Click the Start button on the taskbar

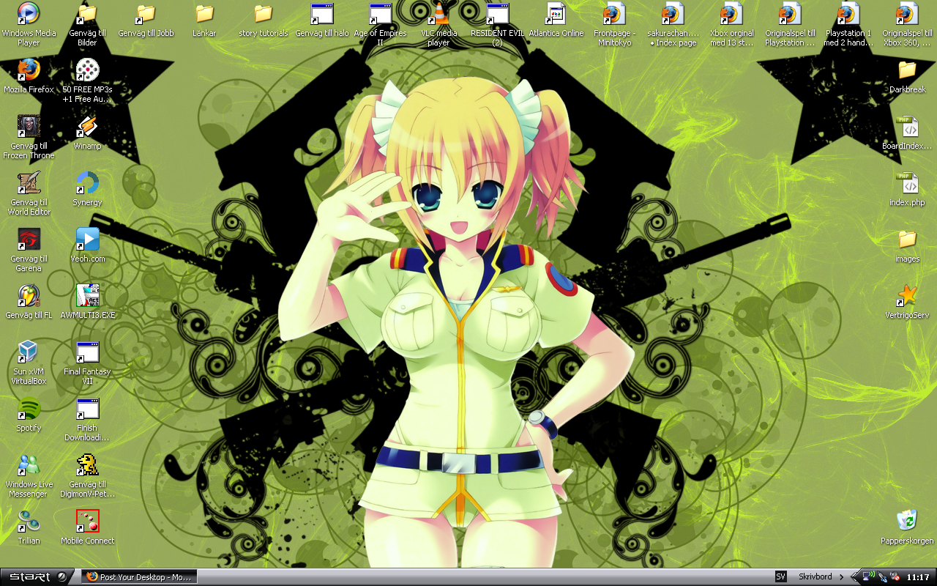tap(35, 577)
